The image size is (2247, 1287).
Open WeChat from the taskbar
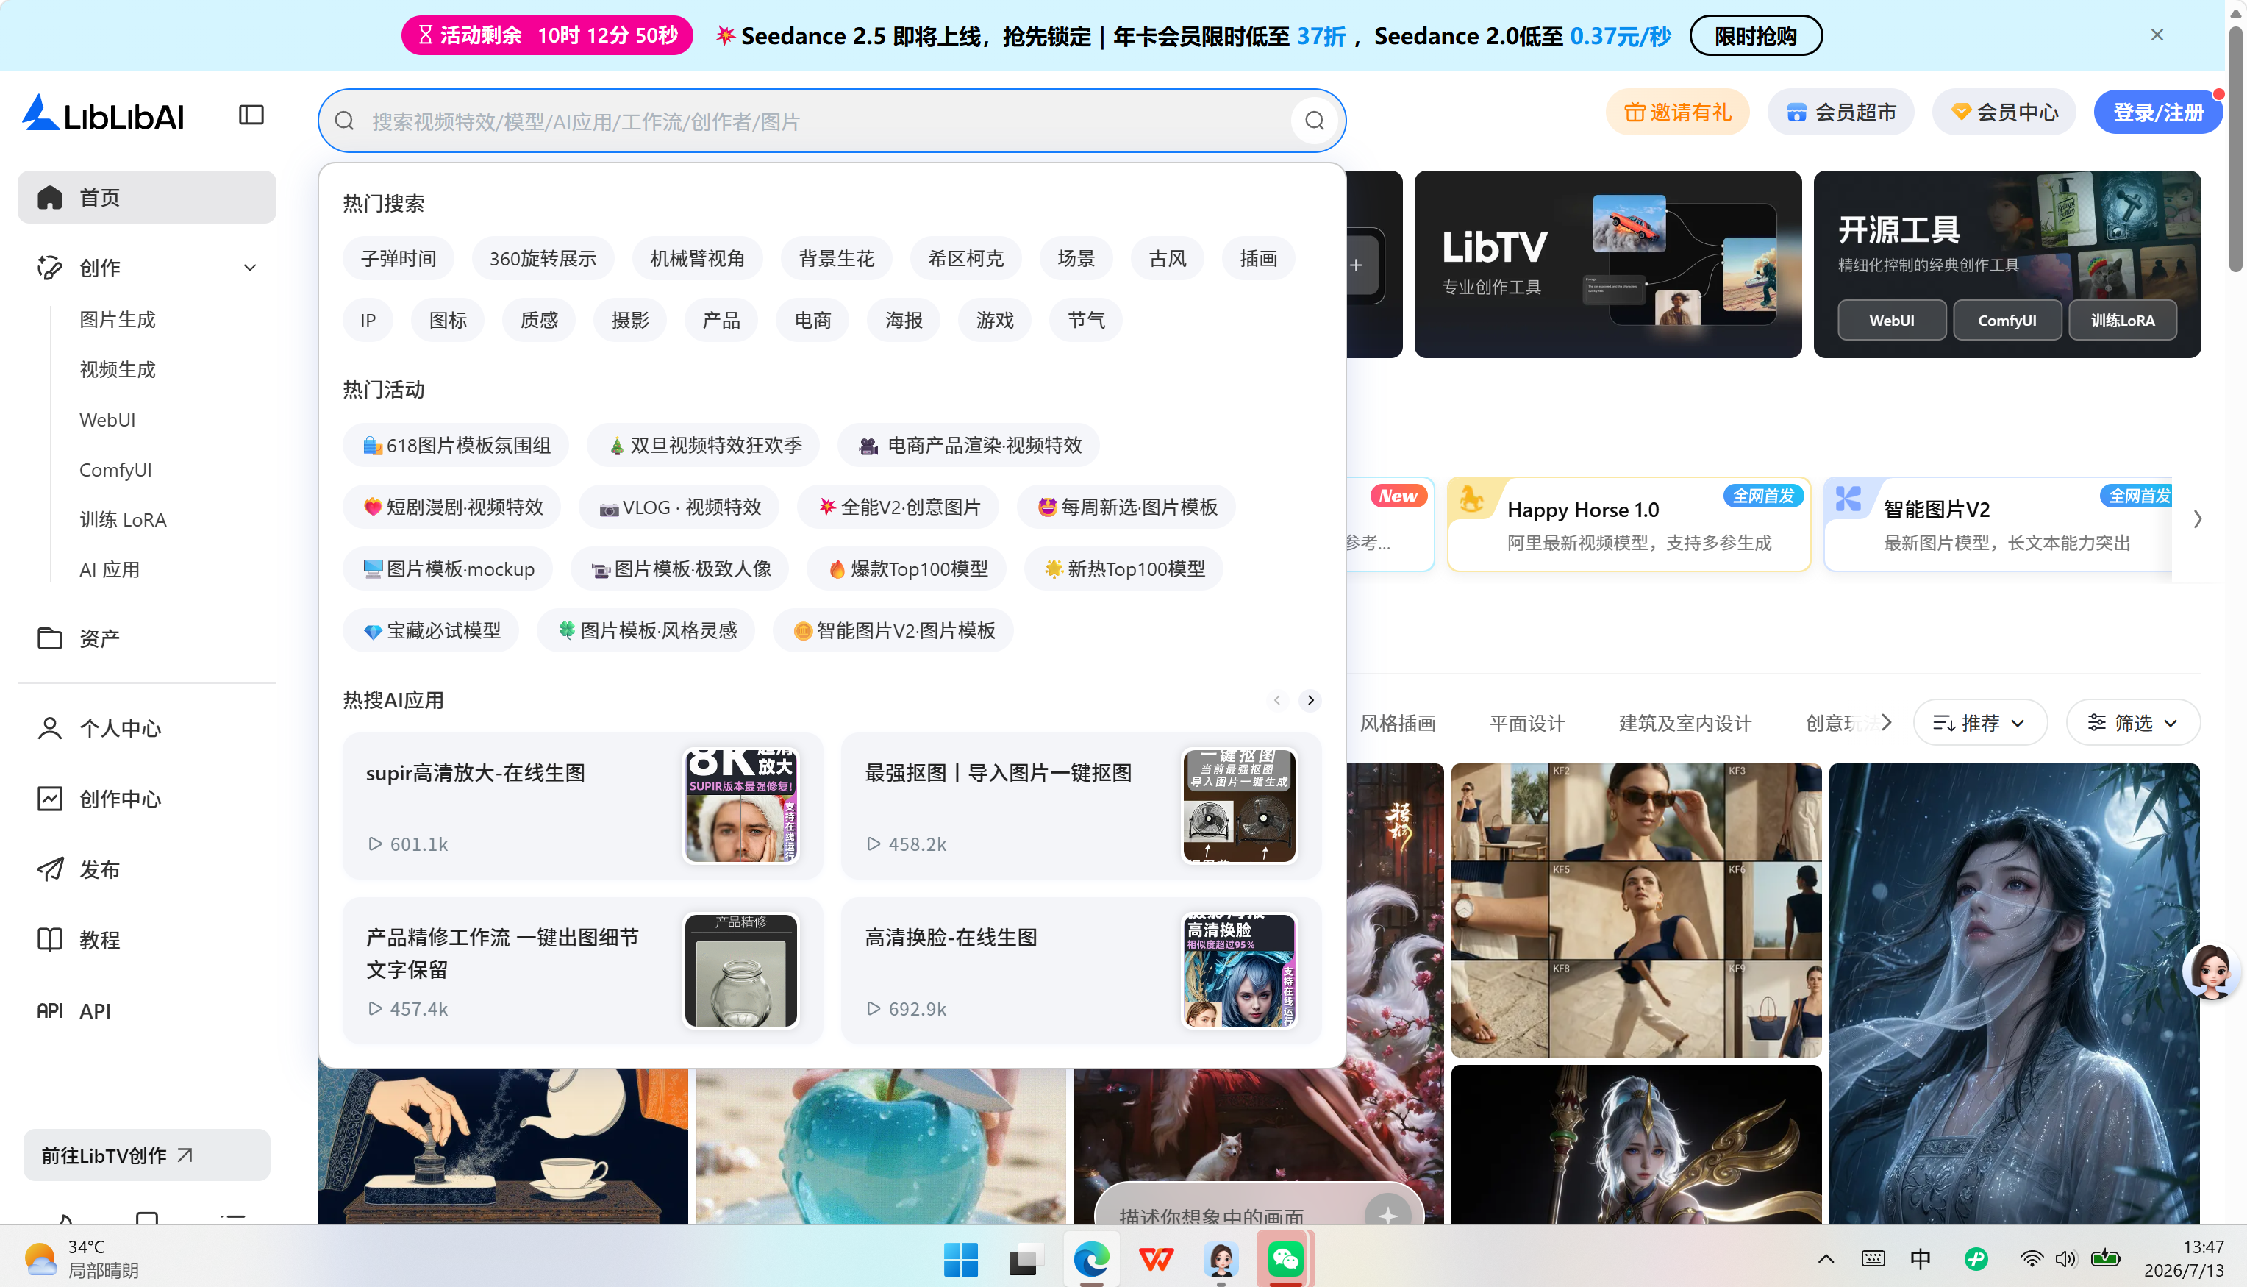pyautogui.click(x=1285, y=1259)
